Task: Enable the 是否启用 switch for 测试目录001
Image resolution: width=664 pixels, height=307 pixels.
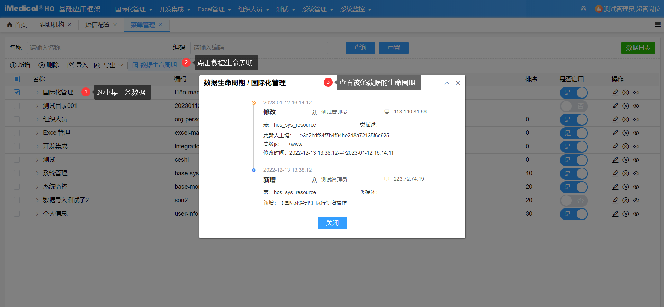Action: pos(574,106)
